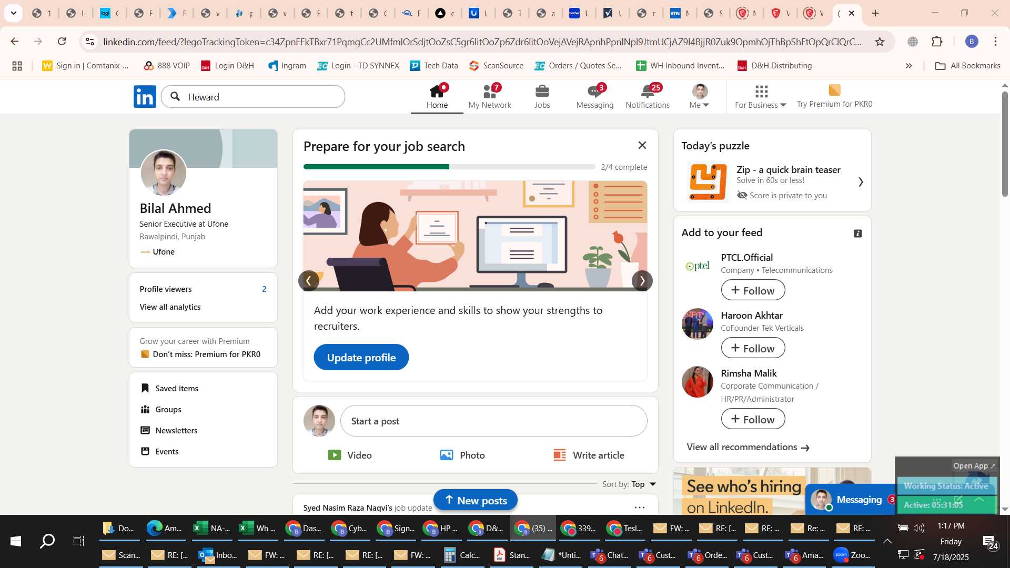Click Open App in time tracker widget

pos(974,466)
